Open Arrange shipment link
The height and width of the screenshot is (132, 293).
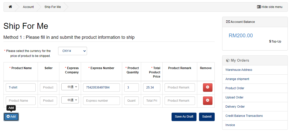pos(237,79)
